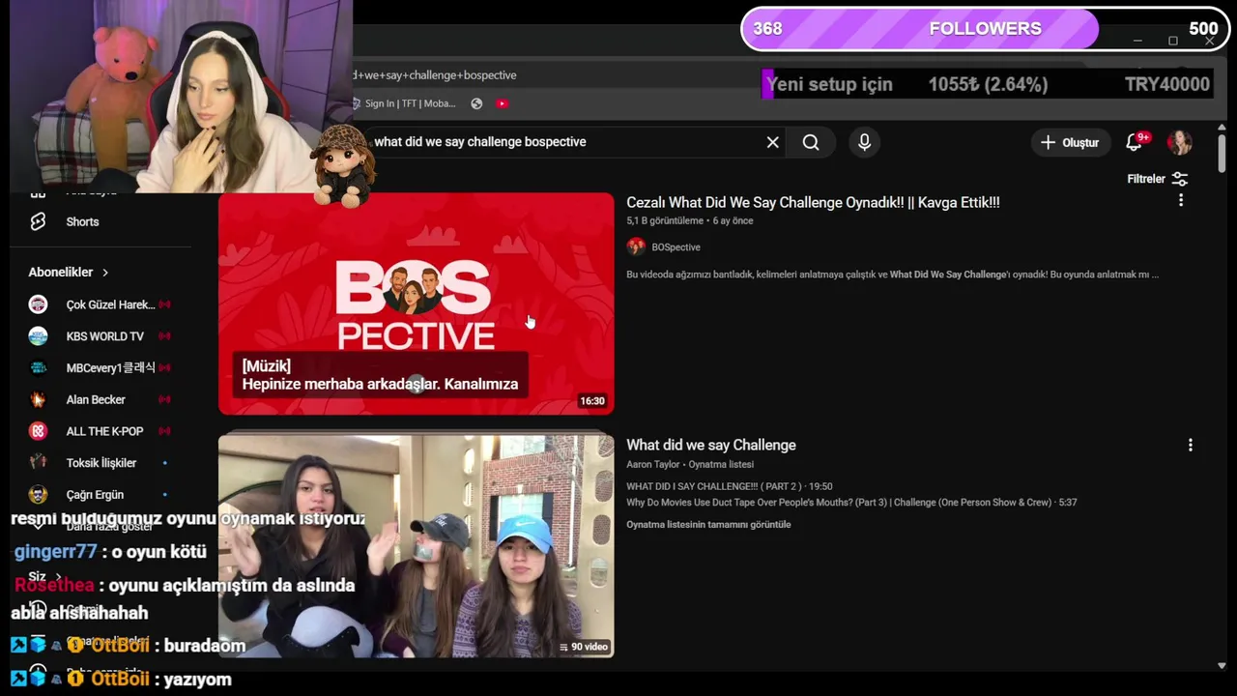Click the ALL THE K-POP channel avatar
This screenshot has height=696, width=1237.
click(x=38, y=431)
